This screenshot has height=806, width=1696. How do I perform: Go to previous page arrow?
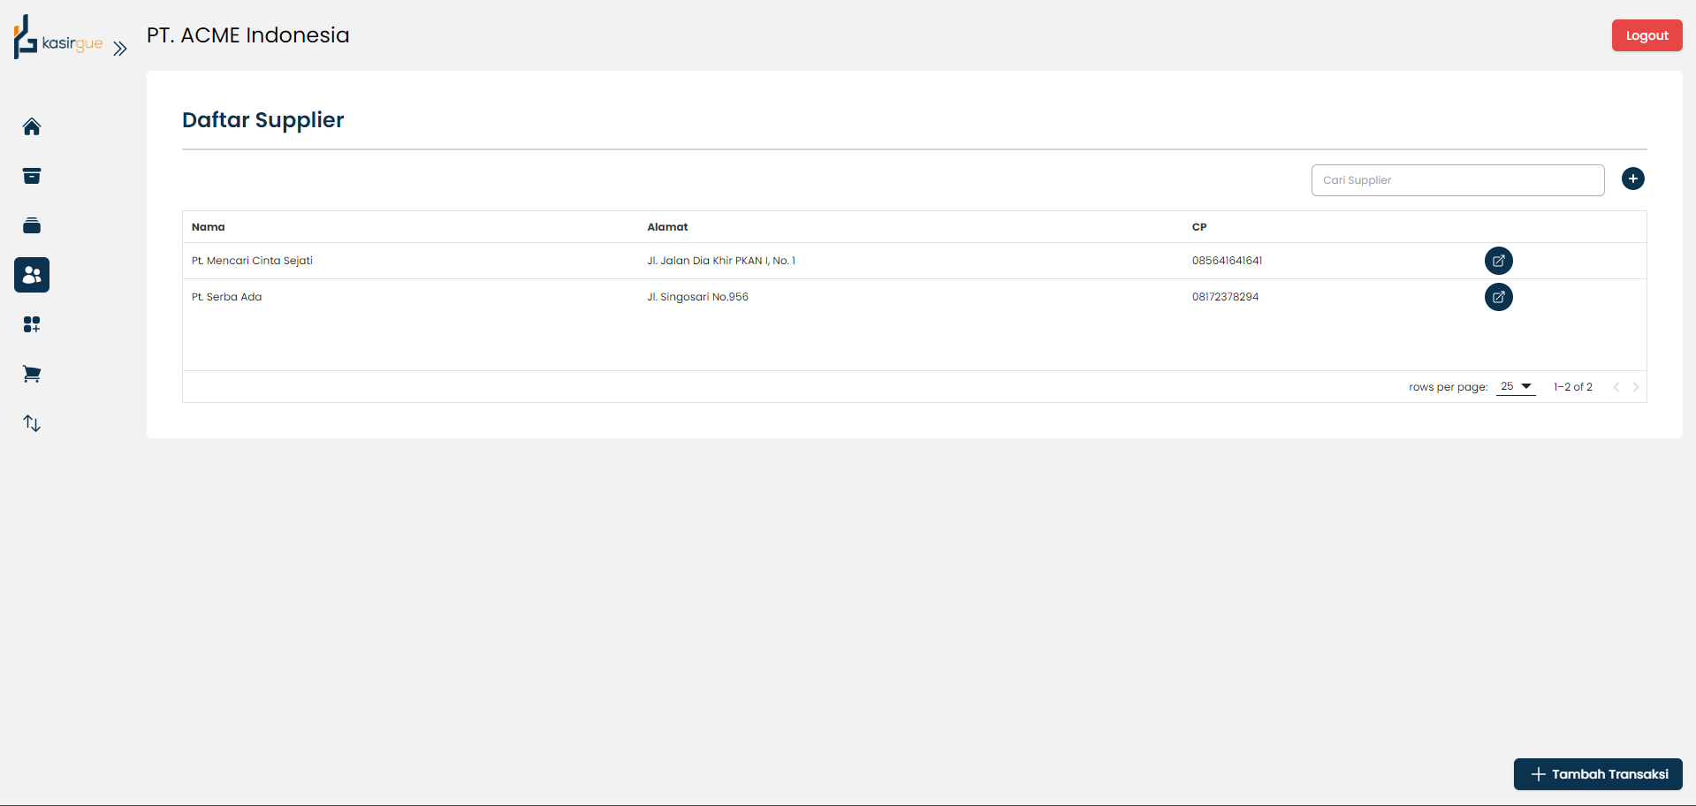[1616, 387]
